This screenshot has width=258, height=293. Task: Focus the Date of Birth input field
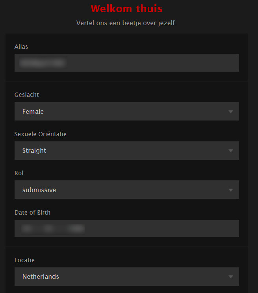(126, 228)
